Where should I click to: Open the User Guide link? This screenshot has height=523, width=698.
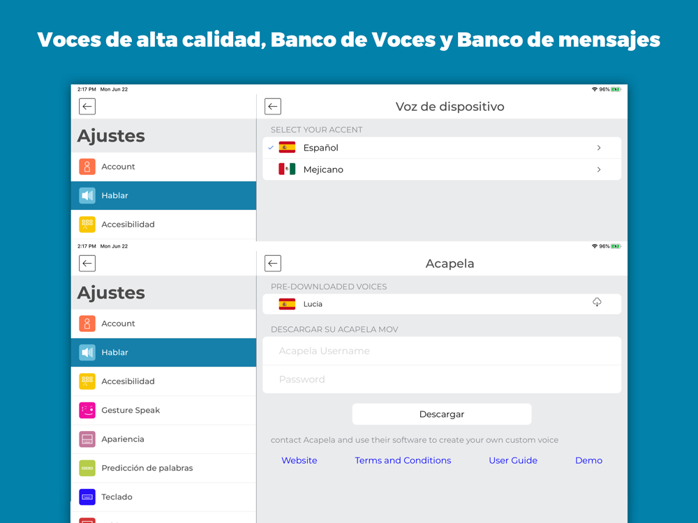pyautogui.click(x=513, y=460)
